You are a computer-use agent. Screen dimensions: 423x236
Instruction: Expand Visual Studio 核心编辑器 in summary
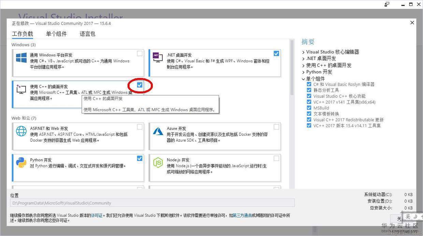[x=303, y=52]
